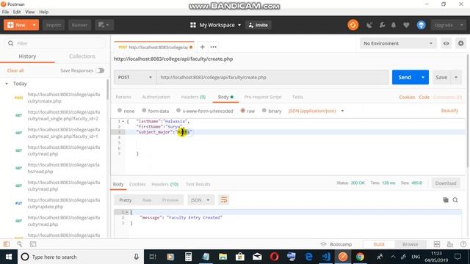Open Visual Studio Code from the taskbar
470x264 pixels.
(x=326, y=257)
